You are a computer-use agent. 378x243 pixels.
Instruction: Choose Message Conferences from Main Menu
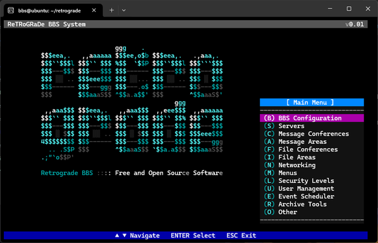(x=312, y=134)
